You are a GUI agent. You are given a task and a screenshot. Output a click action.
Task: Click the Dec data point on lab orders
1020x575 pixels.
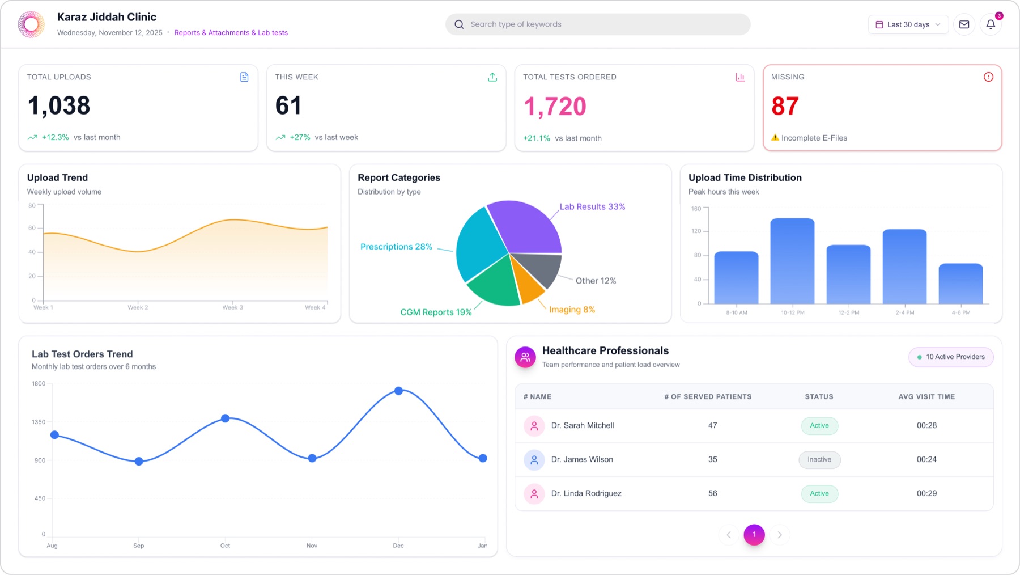click(x=399, y=391)
